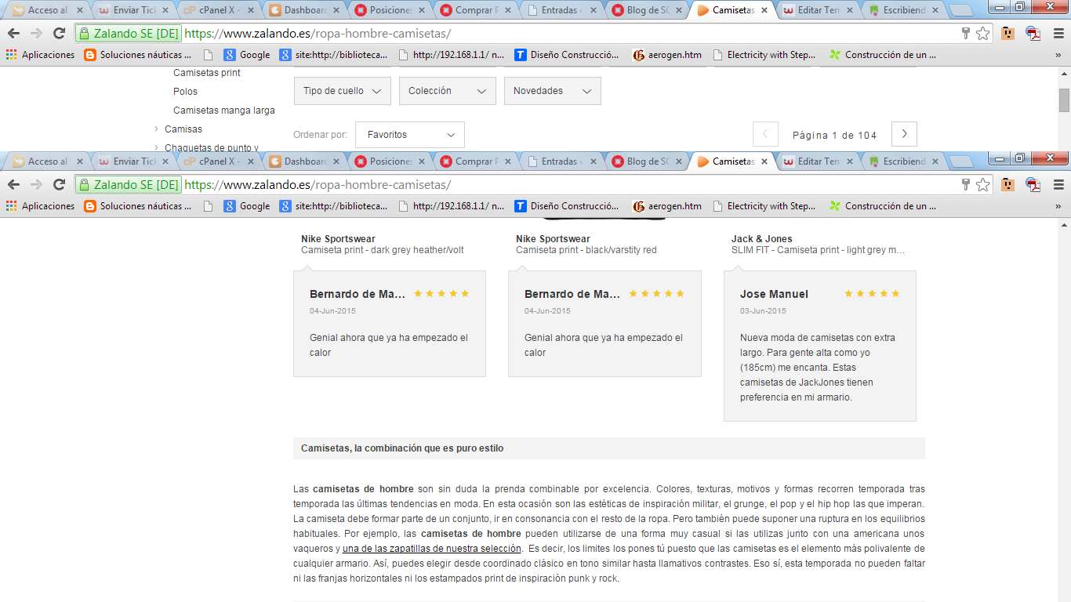Switch to the Escribiend tab in lower window

point(904,161)
